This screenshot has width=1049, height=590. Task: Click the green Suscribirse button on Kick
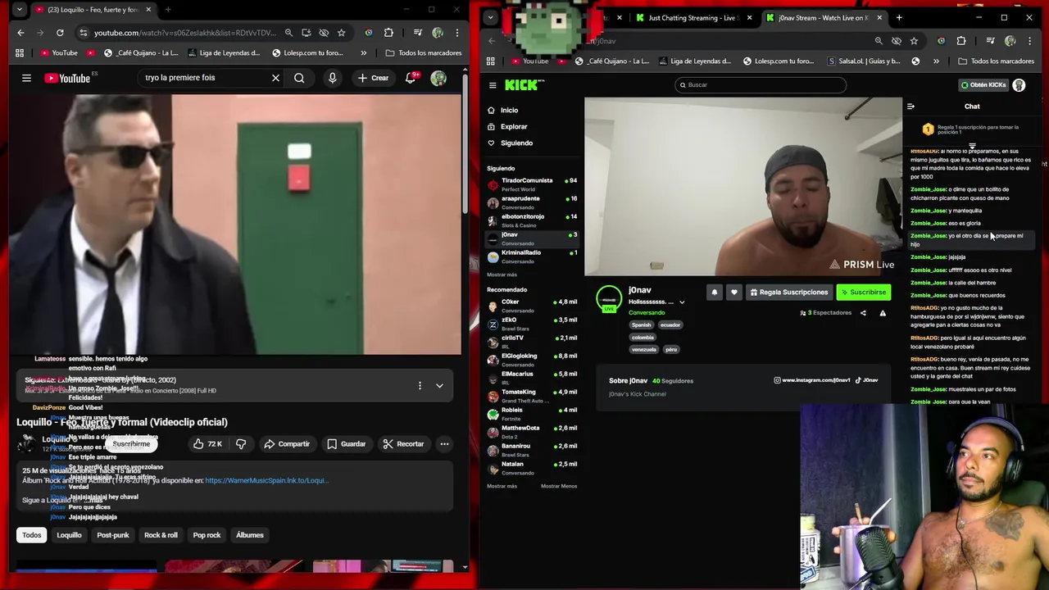[x=863, y=293]
